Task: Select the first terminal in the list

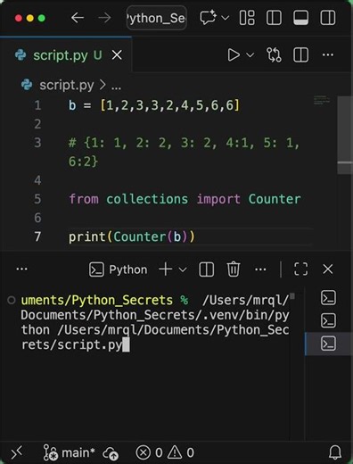Action: click(x=328, y=298)
